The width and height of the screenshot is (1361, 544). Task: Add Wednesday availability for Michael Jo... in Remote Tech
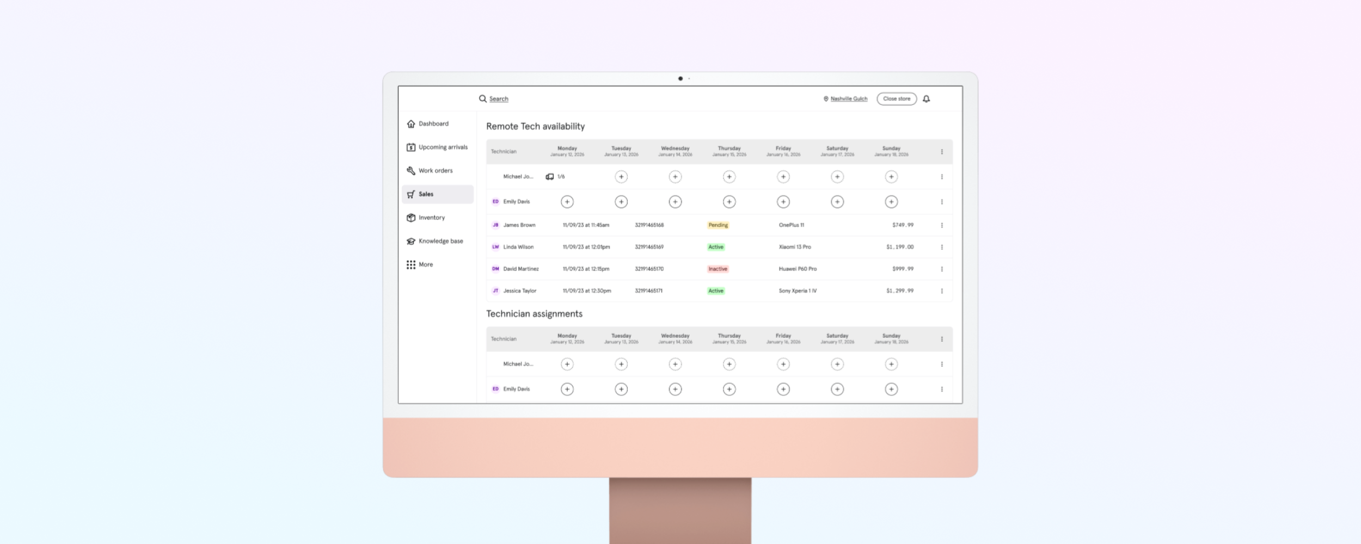[x=675, y=177]
